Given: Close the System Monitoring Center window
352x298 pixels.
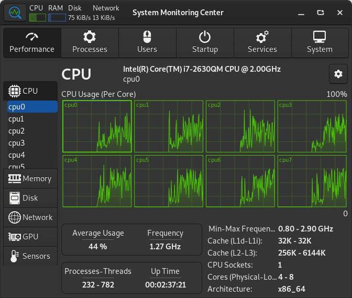Looking at the screenshot, I should point(340,13).
